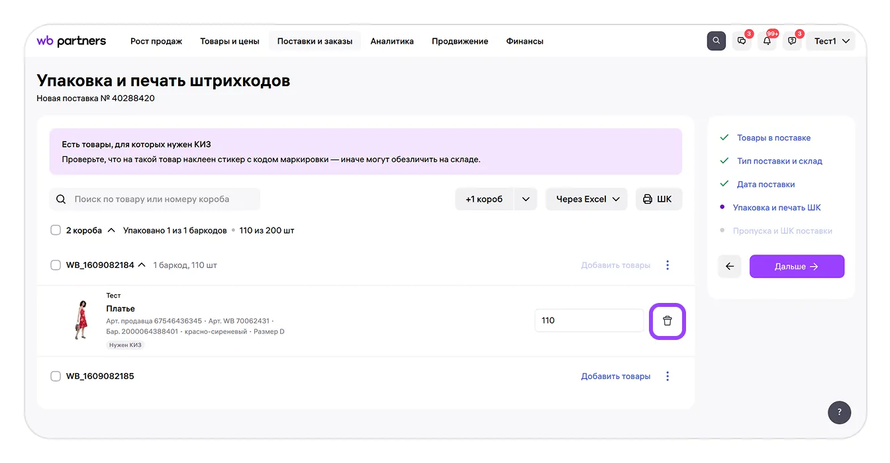Check the box WB_1609082185 checkbox
Screen dimensions: 890x463
coord(56,376)
